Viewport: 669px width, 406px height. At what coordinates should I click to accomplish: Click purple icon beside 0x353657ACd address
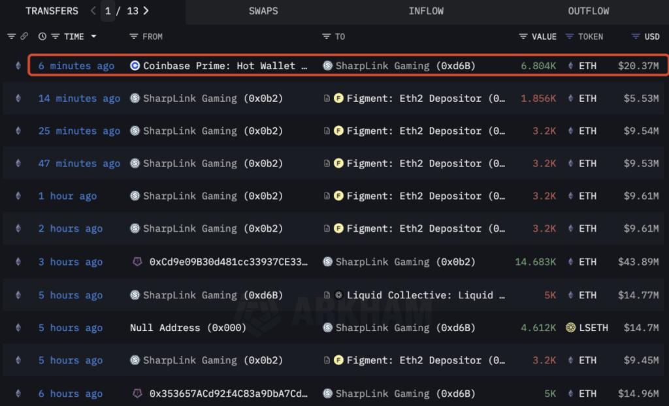coord(137,393)
